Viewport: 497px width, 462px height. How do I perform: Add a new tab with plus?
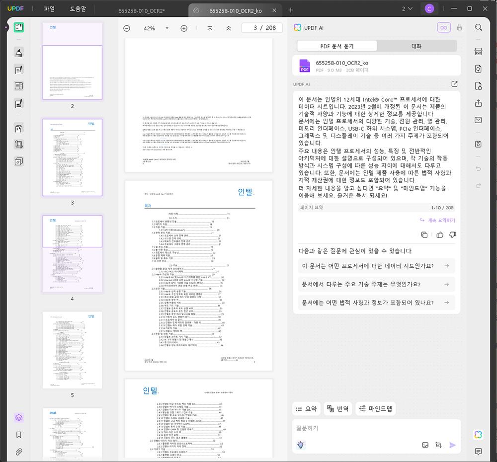pos(291,10)
